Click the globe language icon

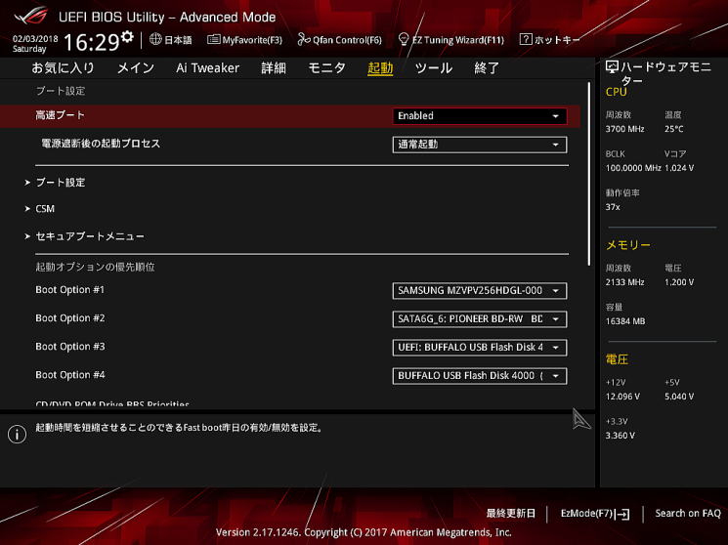point(155,39)
